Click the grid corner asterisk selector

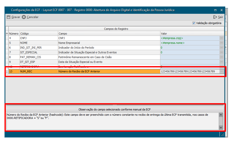click(x=7, y=34)
